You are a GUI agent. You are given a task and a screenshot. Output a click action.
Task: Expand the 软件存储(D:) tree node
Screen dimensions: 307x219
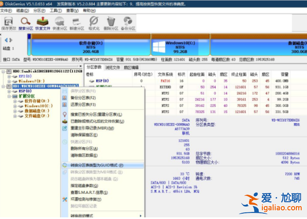click(15, 101)
